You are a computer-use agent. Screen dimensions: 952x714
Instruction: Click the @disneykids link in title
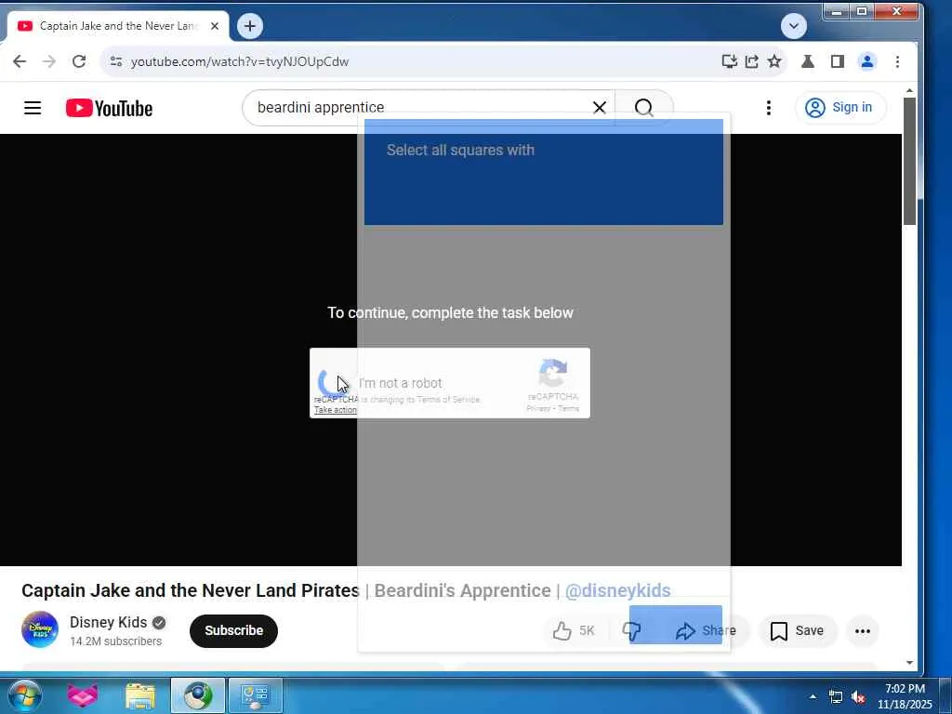coord(617,590)
